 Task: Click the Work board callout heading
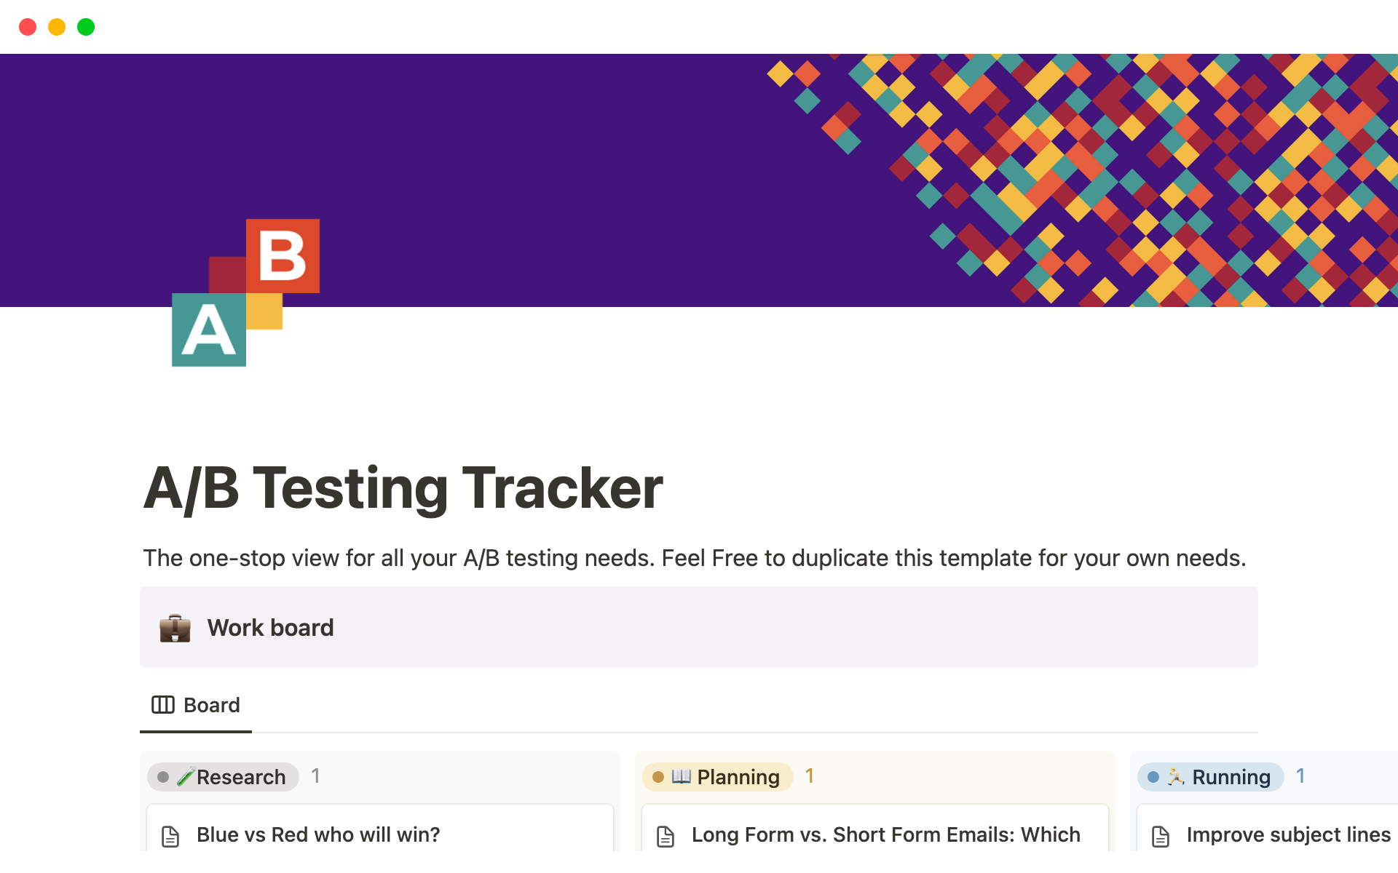(x=270, y=628)
